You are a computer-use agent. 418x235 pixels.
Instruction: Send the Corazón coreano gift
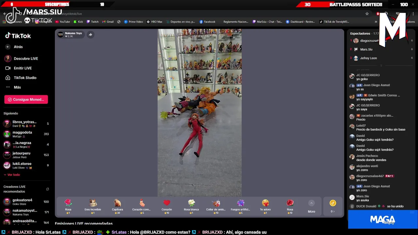pos(141,207)
